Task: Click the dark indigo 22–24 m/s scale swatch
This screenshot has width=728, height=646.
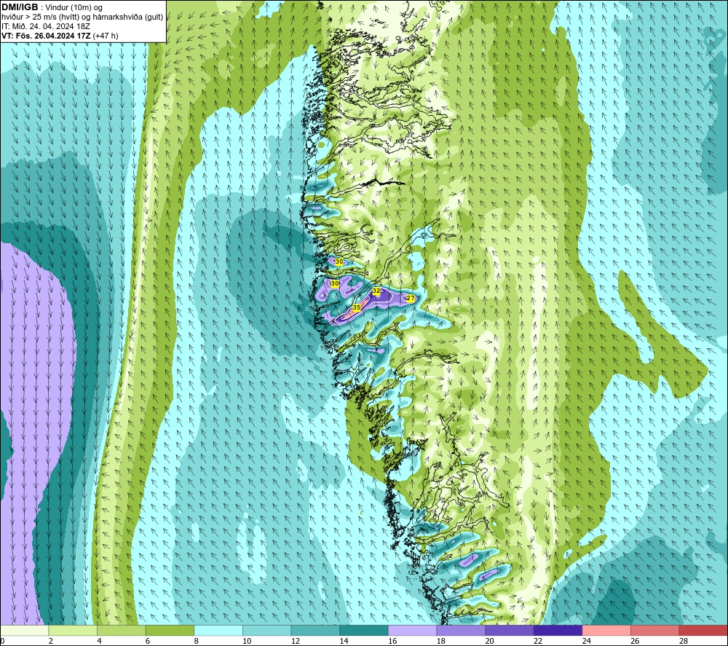Action: point(558,631)
